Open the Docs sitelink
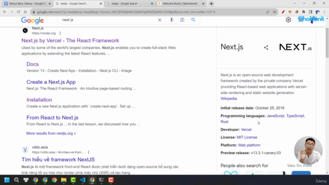 32,64
